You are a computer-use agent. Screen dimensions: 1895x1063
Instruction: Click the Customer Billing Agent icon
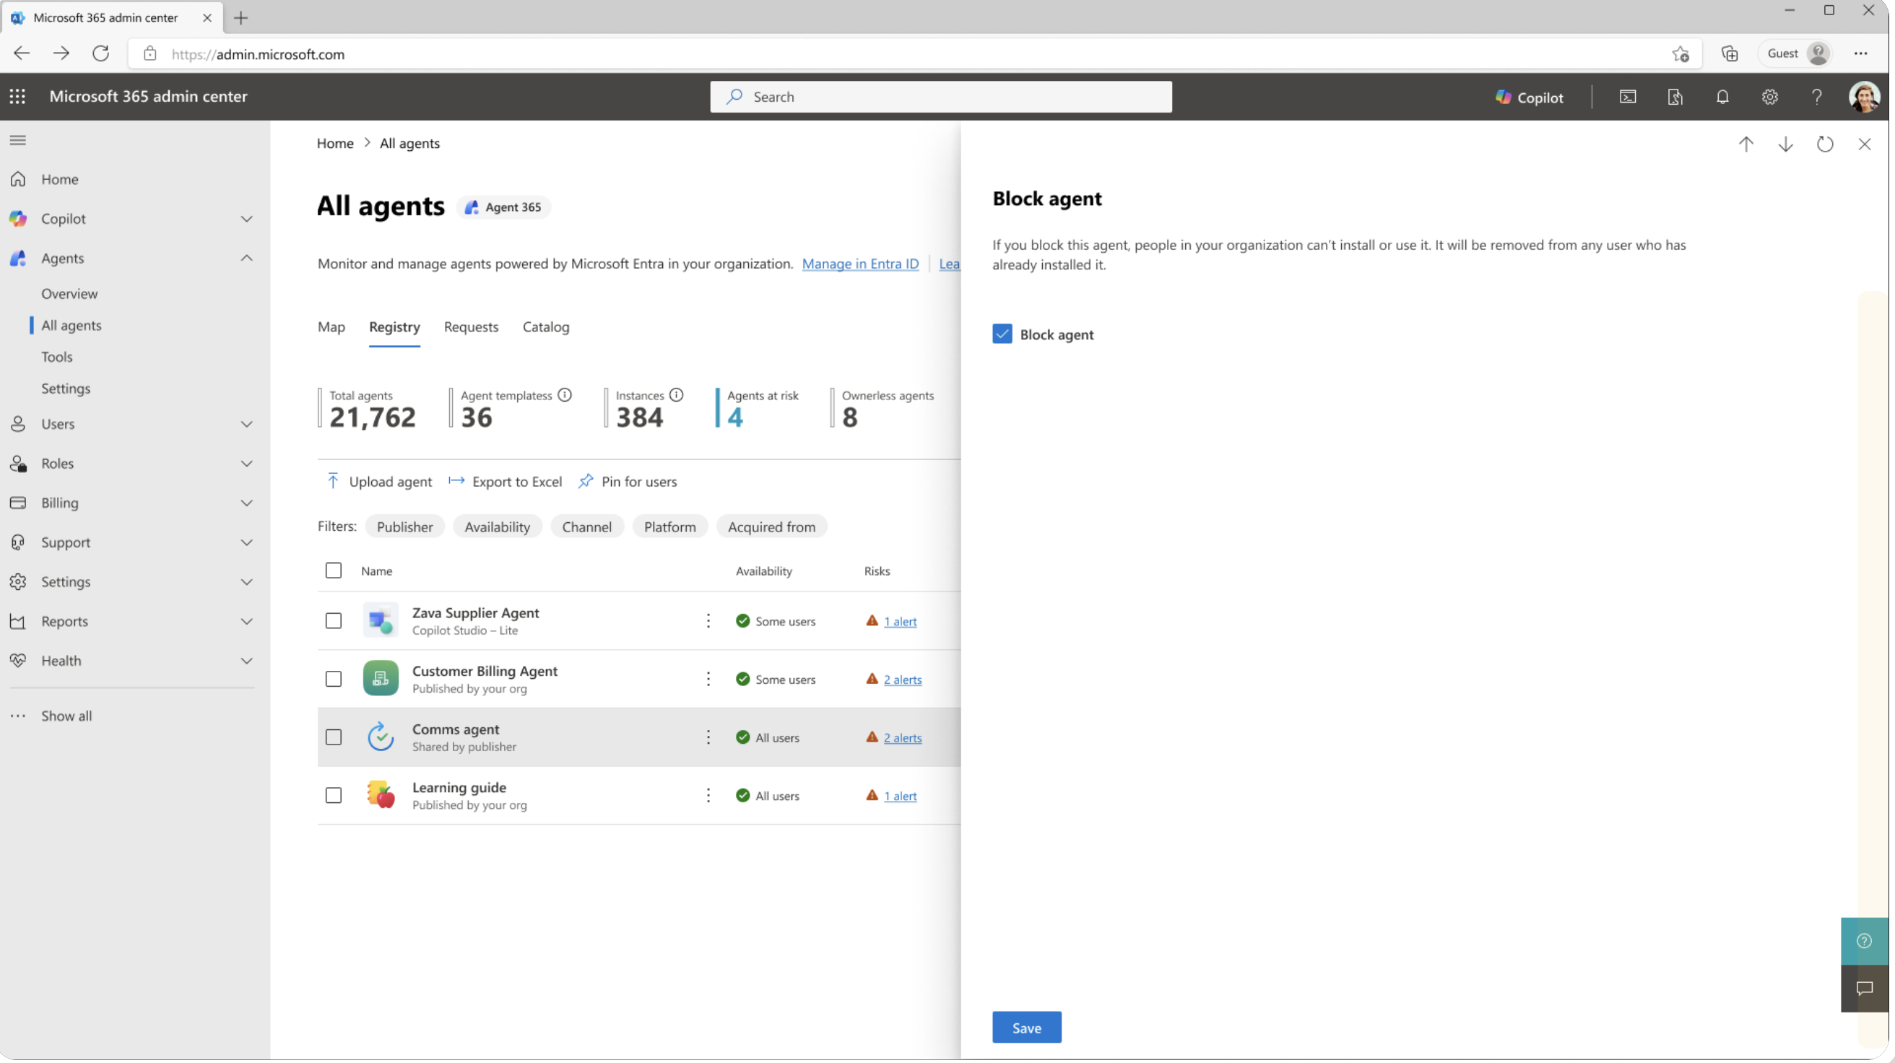(x=381, y=679)
